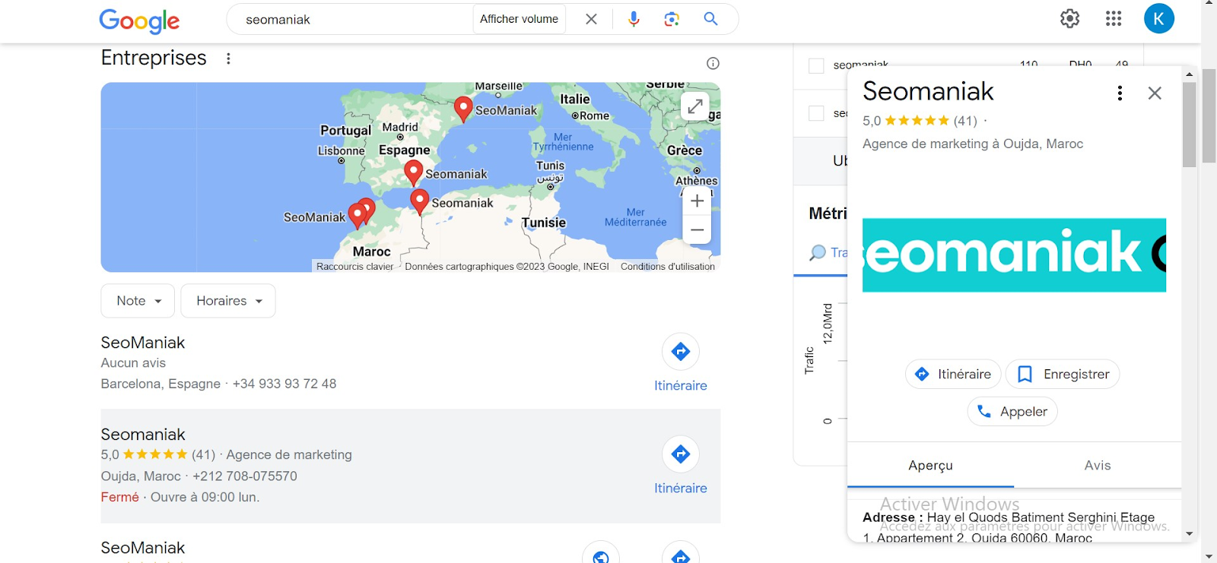This screenshot has height=563, width=1217.
Task: Switch to the Aperçu tab
Action: [930, 465]
